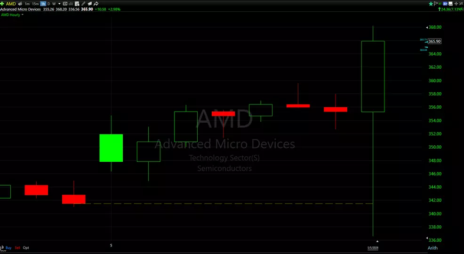Click the folder-shaped icon in the toolbar

point(90,4)
